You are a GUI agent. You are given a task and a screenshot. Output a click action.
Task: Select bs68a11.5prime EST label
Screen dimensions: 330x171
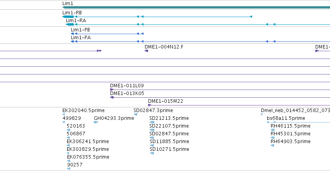click(x=286, y=118)
